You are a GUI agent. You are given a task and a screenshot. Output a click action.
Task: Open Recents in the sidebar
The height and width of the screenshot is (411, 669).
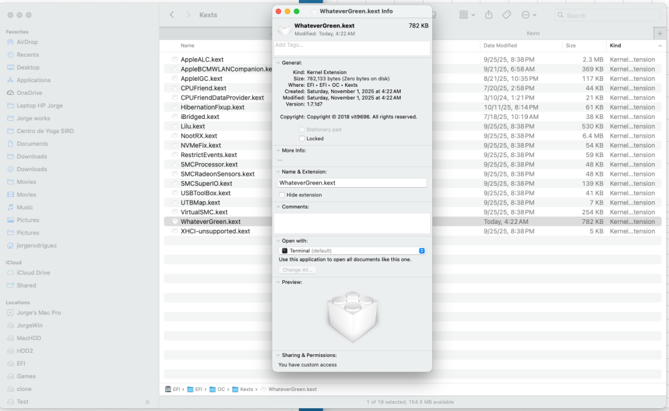[x=27, y=55]
